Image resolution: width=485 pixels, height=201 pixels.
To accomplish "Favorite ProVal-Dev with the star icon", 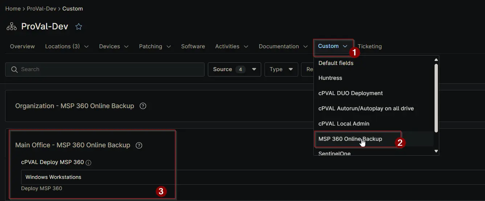I will click(79, 26).
